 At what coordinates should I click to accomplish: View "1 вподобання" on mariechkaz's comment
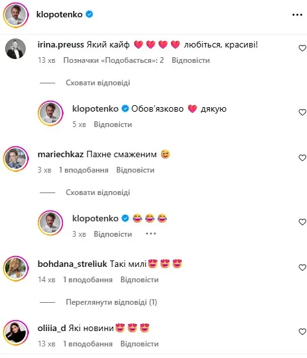[x=83, y=170]
